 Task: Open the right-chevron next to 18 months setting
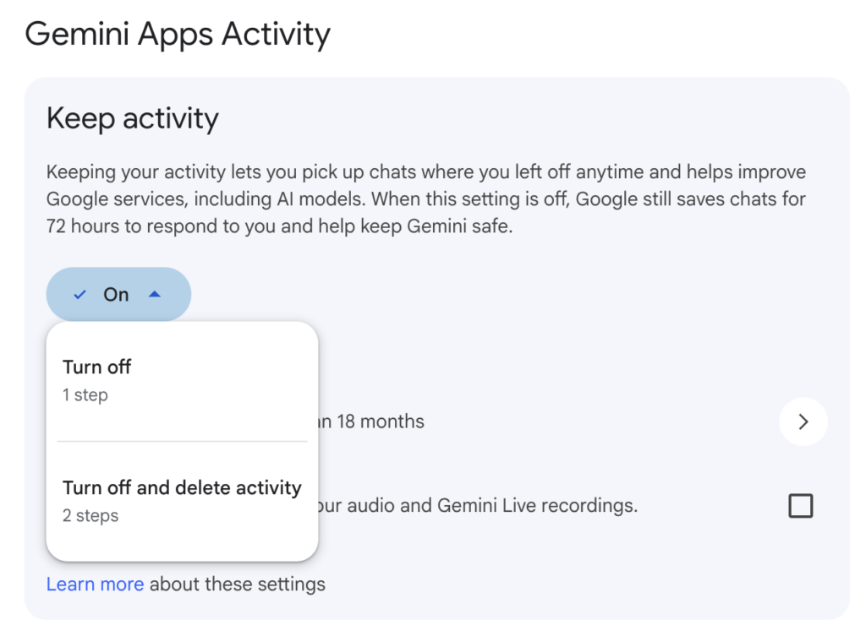(803, 421)
